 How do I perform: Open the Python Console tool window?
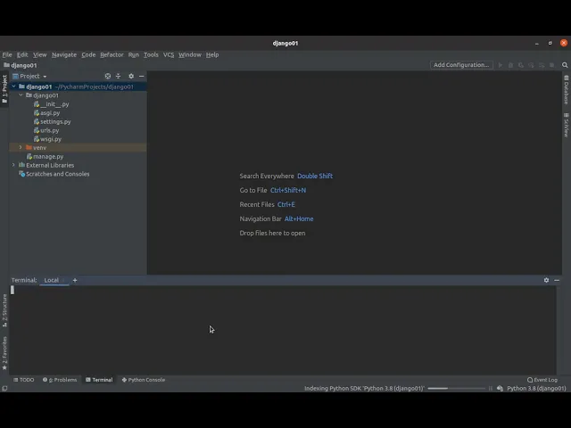pos(144,380)
